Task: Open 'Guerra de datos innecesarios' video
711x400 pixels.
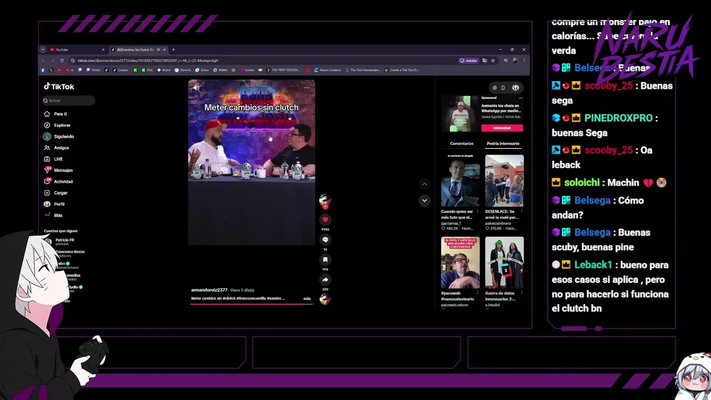Action: (x=504, y=263)
